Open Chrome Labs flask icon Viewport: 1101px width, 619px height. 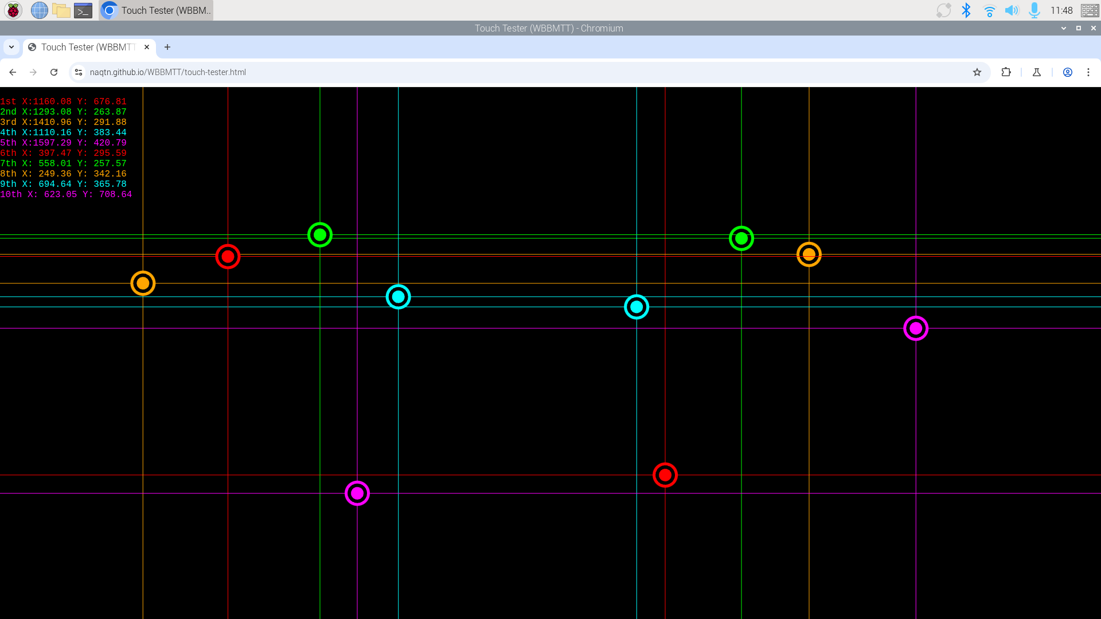[1037, 72]
